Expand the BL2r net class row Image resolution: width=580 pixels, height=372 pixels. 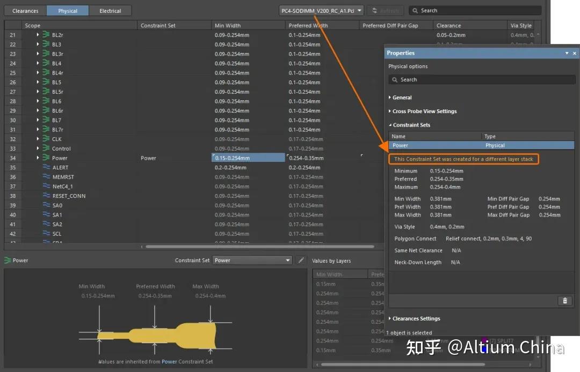38,35
